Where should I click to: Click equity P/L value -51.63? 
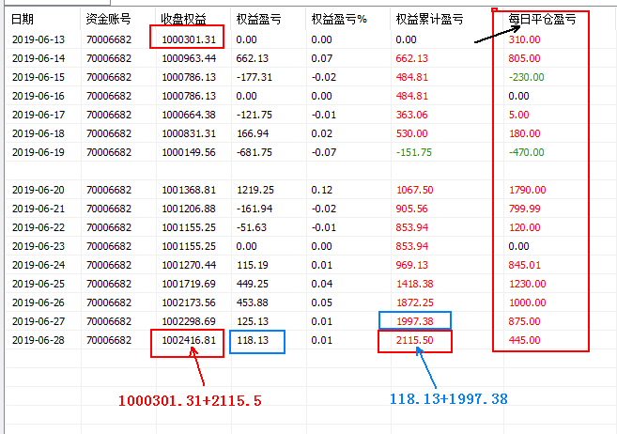(252, 227)
